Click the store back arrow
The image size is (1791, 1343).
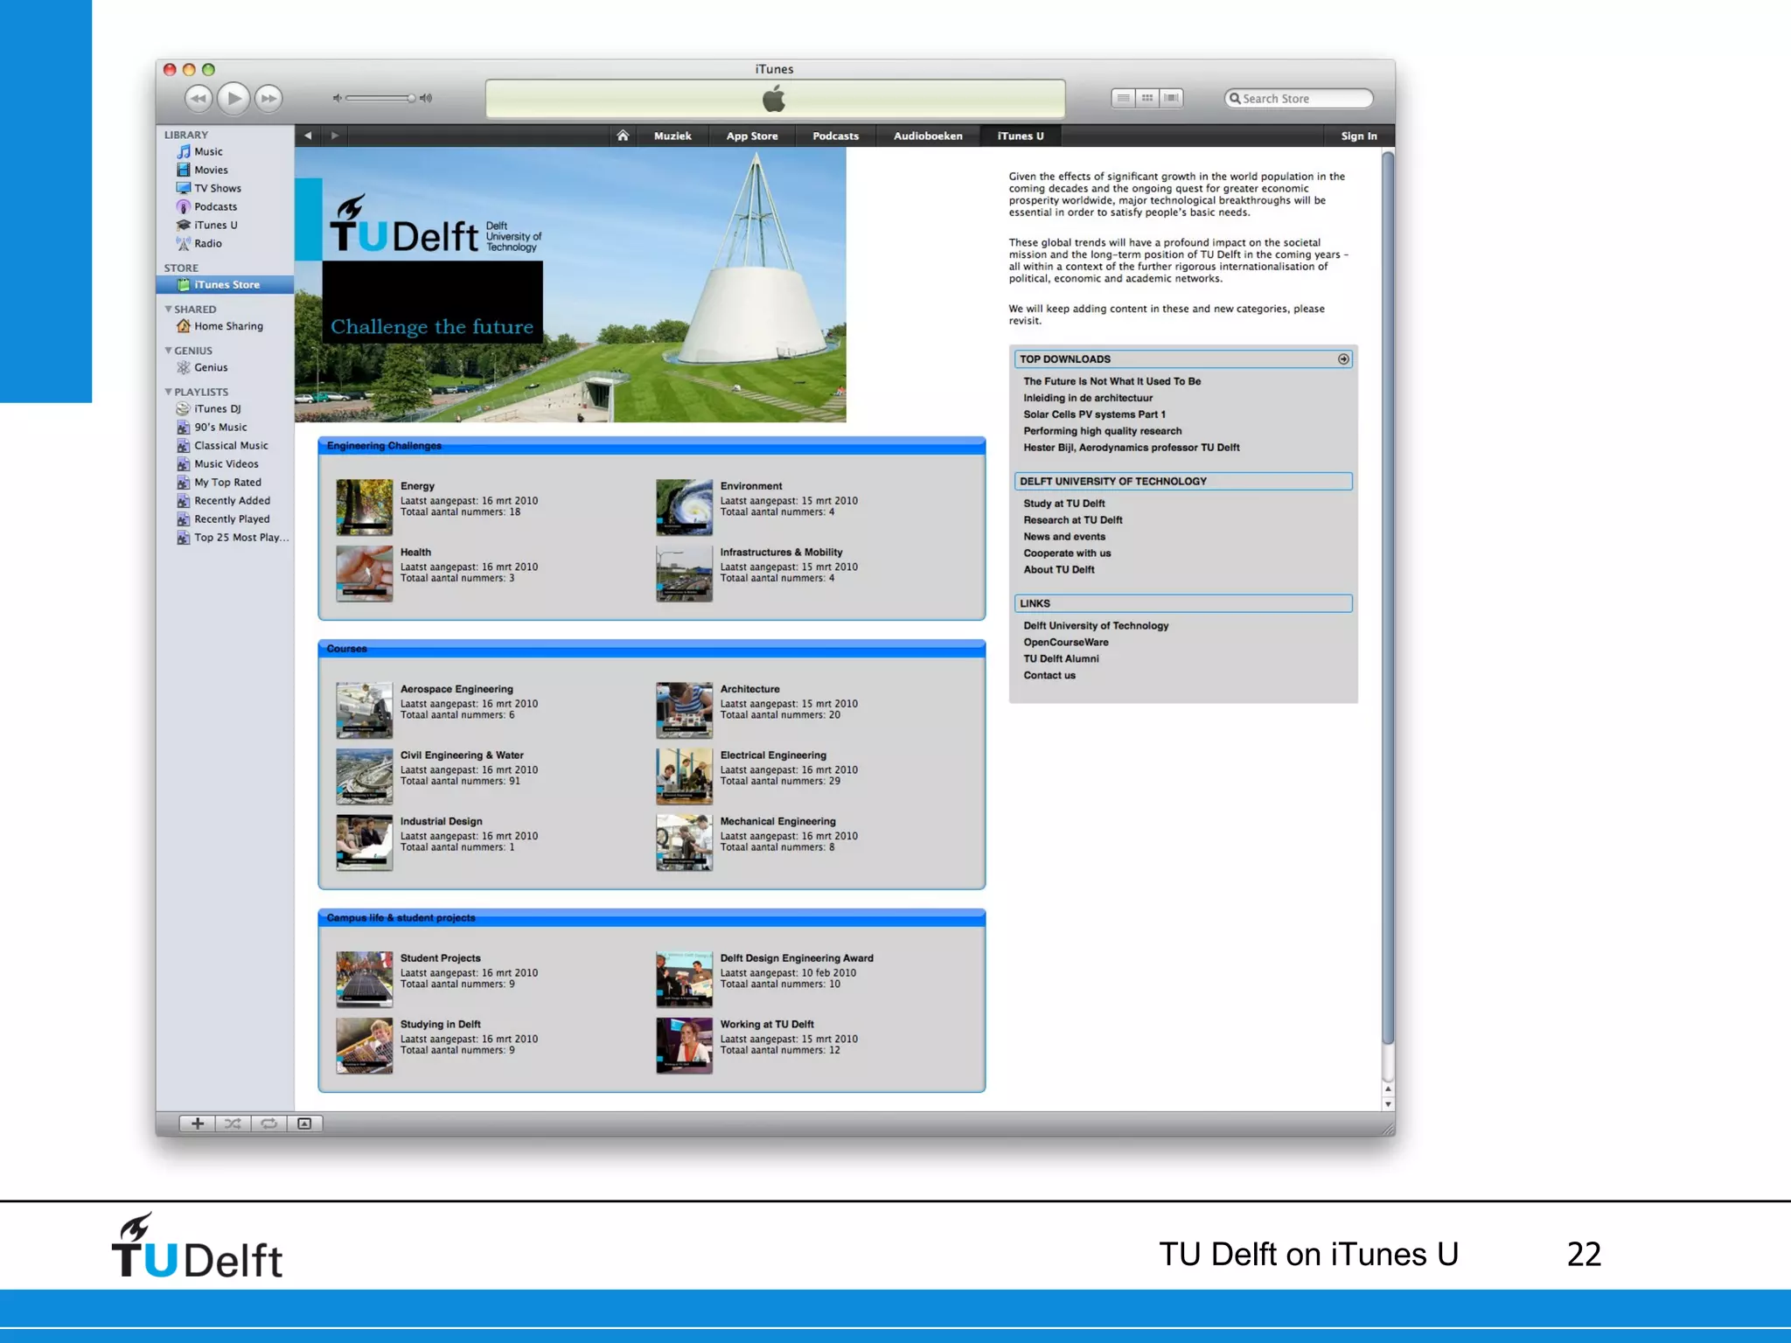[x=308, y=136]
